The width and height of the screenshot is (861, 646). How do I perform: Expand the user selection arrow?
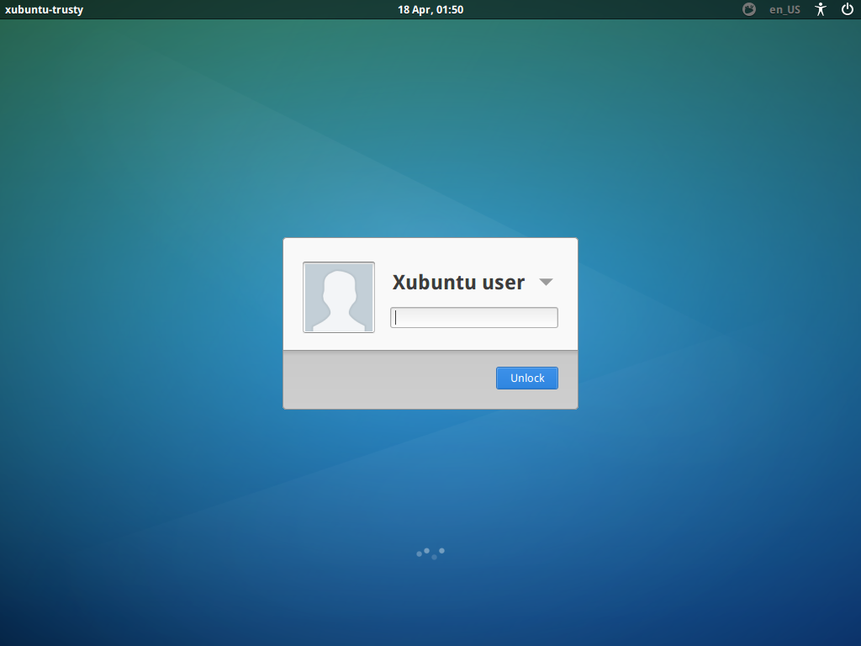[546, 283]
